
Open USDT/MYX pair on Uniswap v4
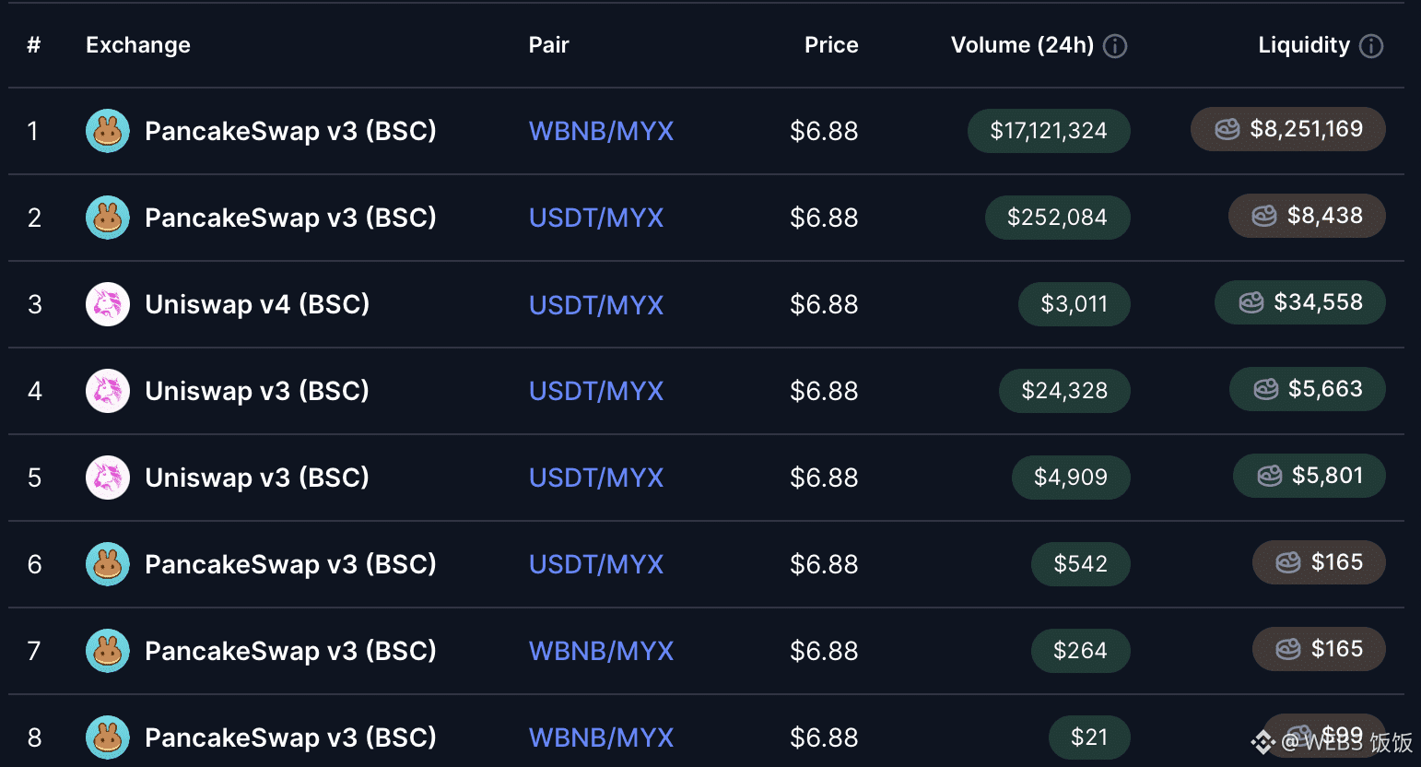point(596,304)
